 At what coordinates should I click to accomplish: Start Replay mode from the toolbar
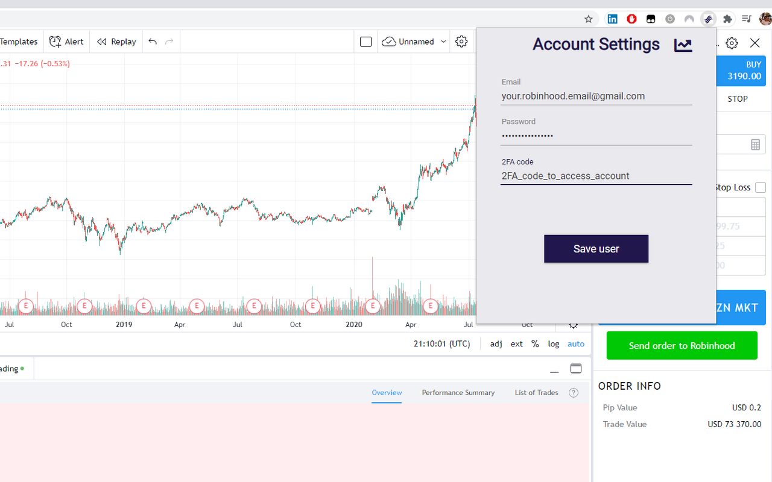point(116,42)
